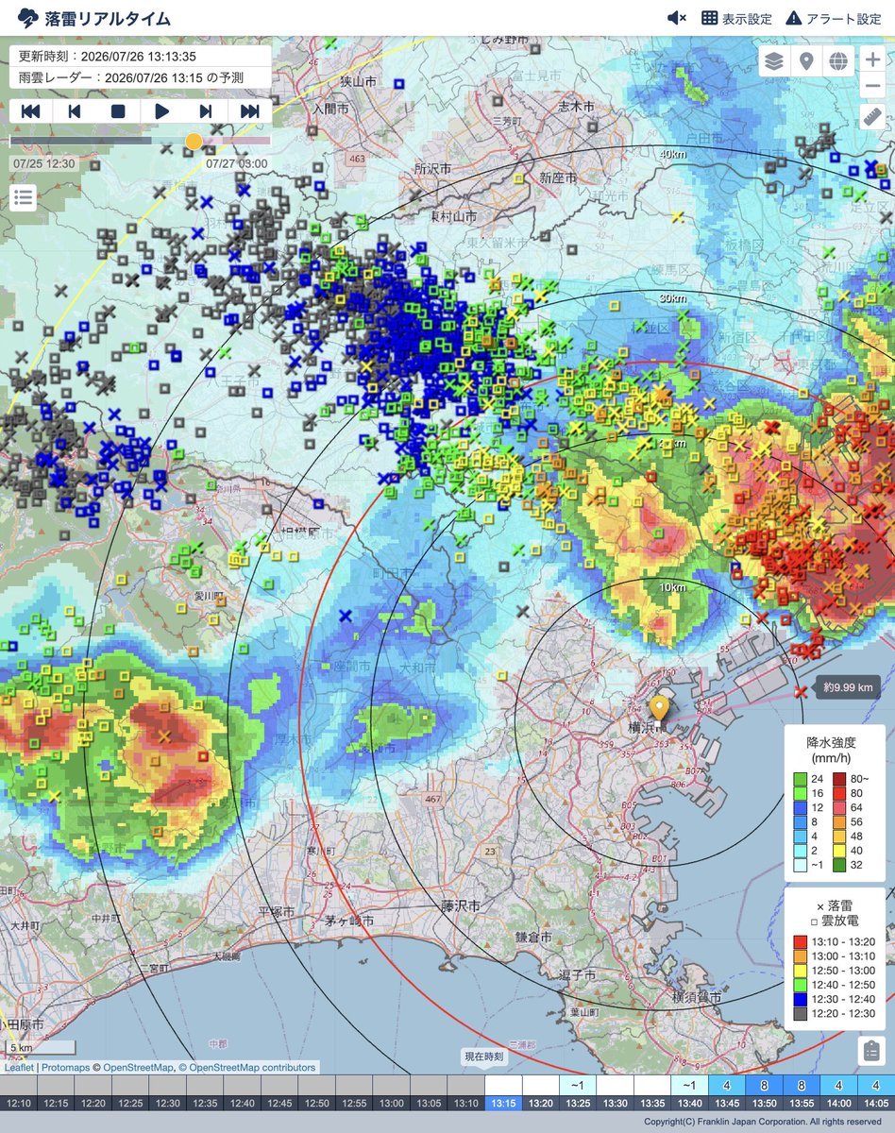Open the Leaflet attribution link

click(19, 1068)
